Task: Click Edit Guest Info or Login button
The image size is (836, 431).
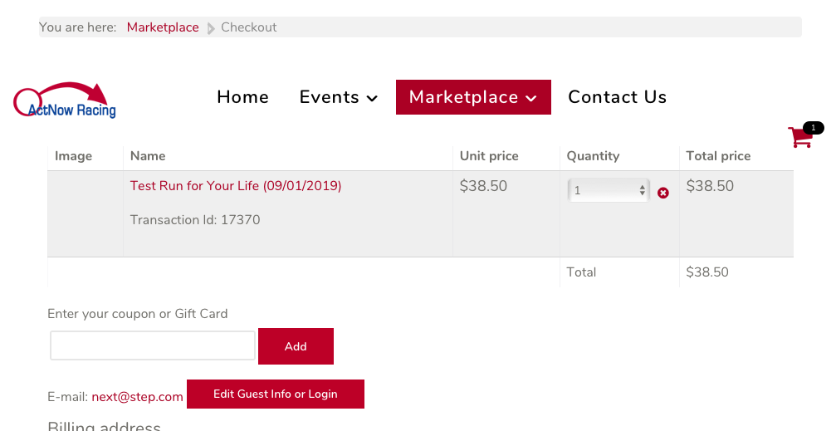Action: click(275, 394)
